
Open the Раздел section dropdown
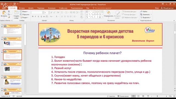tap(24, 18)
